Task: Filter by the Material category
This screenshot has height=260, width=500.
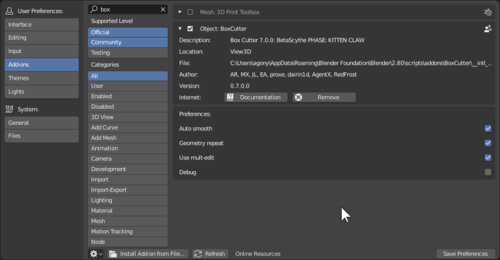Action: tap(127, 211)
